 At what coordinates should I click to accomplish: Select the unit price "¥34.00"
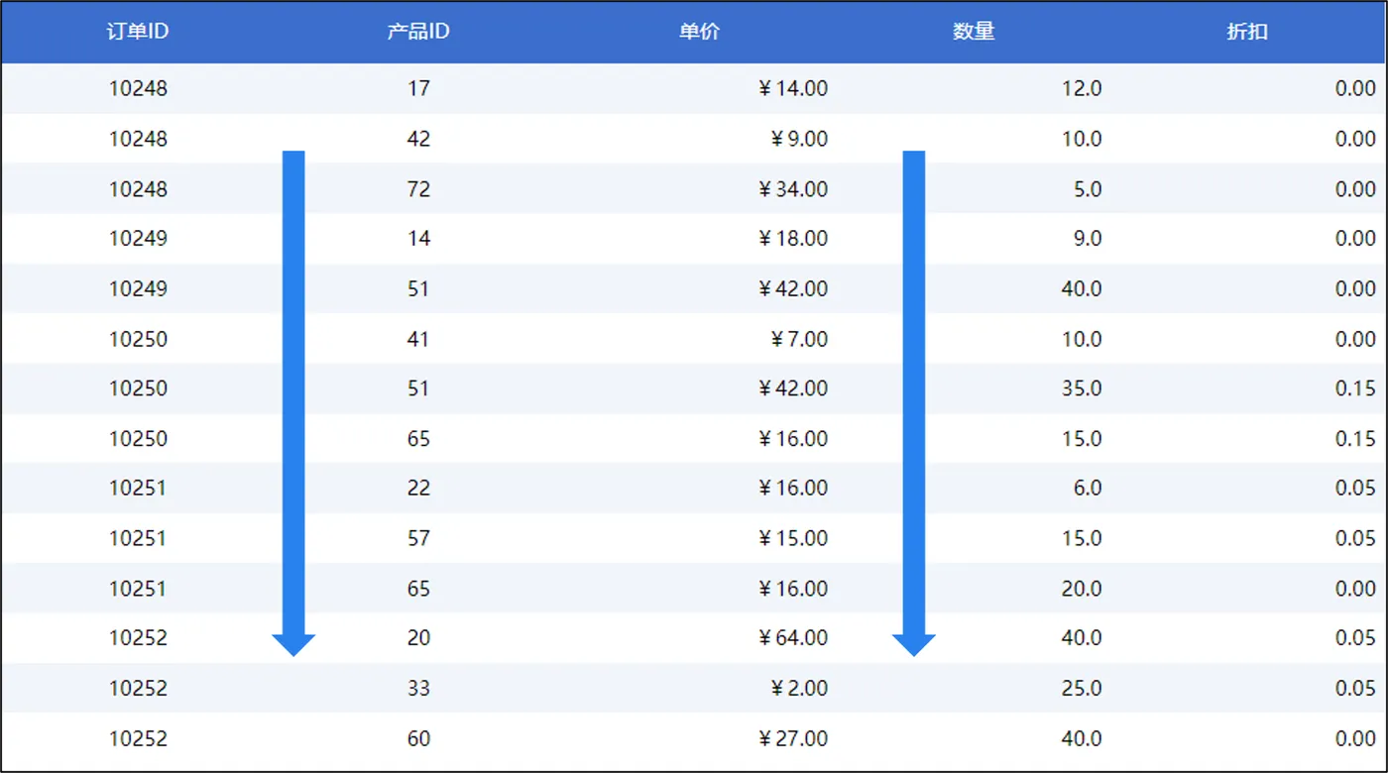pyautogui.click(x=792, y=189)
